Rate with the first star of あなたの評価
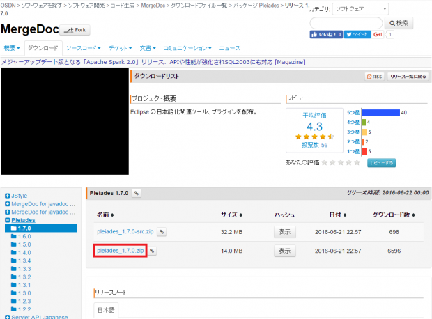This screenshot has width=432, height=319. click(325, 162)
